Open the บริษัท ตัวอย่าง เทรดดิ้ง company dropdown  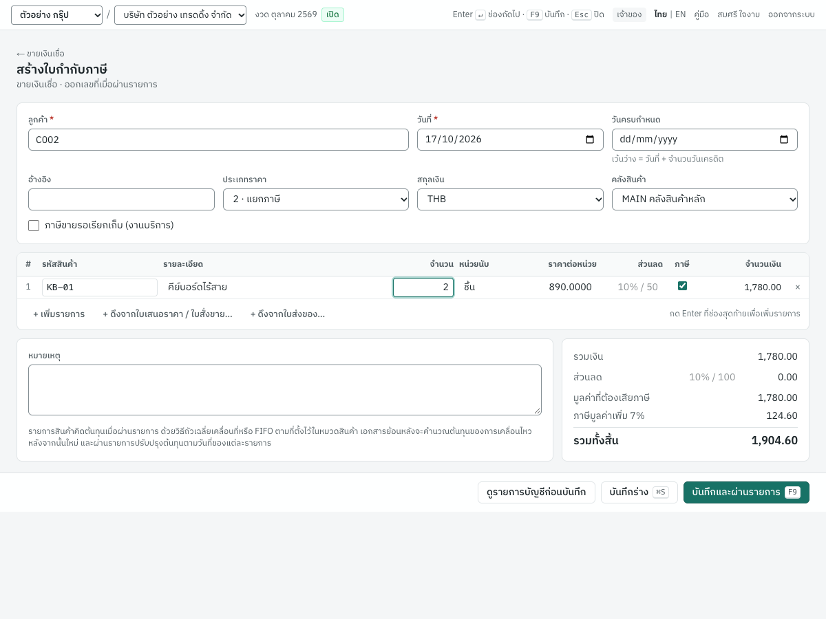[x=180, y=15]
